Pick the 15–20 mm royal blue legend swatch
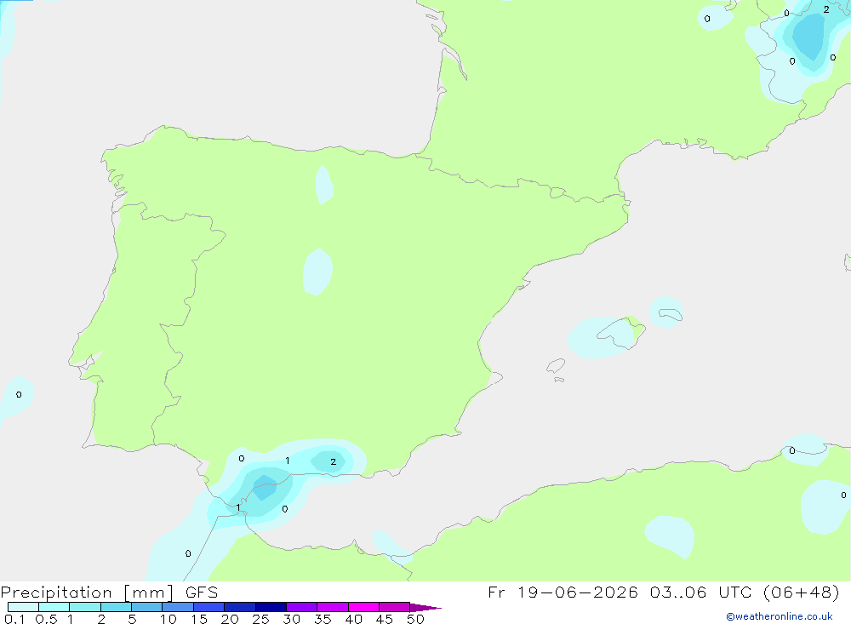Screen dimensions: 851x624 (x=208, y=607)
